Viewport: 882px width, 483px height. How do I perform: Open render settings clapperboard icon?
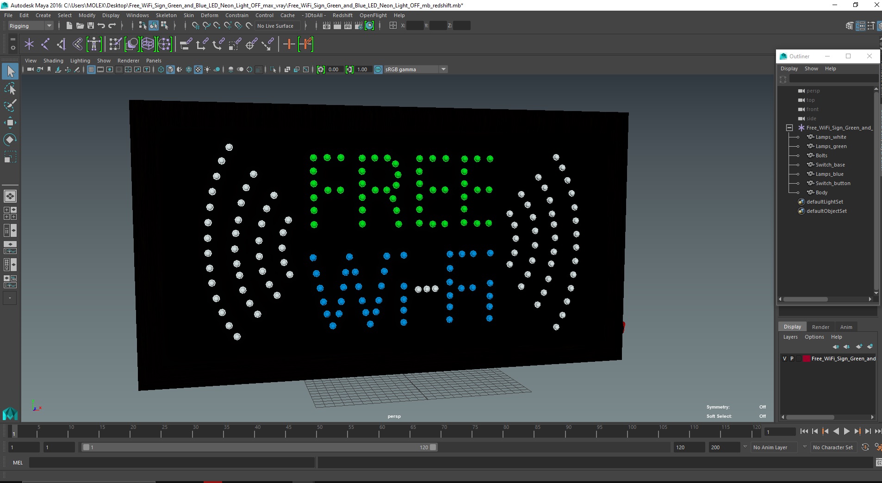click(x=359, y=26)
